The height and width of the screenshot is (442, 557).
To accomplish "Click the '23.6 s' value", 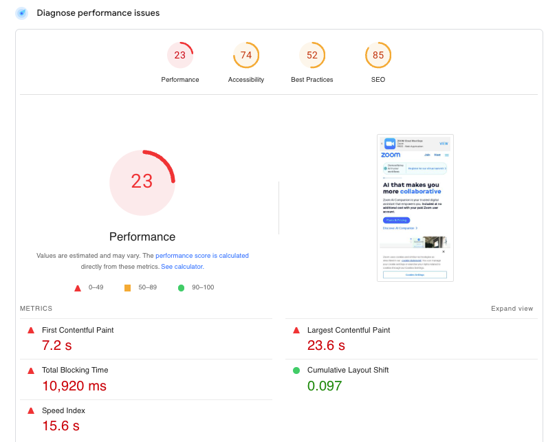I will [x=326, y=346].
